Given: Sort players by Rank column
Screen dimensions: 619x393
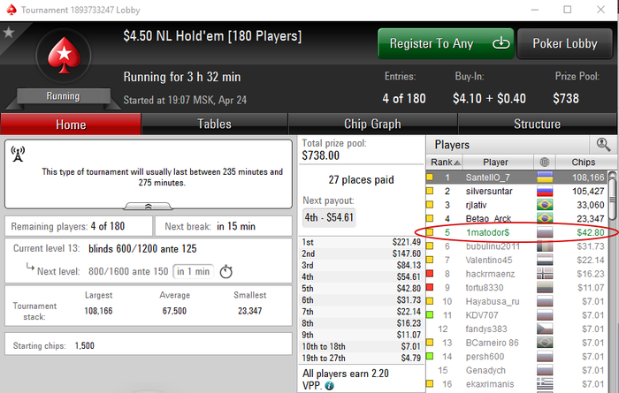Looking at the screenshot, I should [x=445, y=162].
